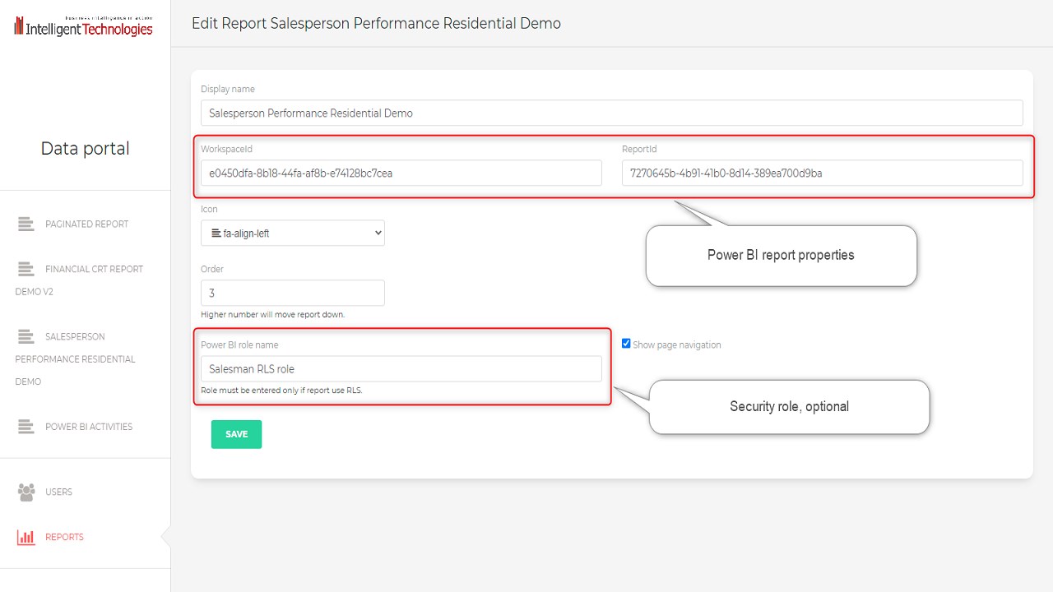Click the Users group icon
The width and height of the screenshot is (1053, 592).
[26, 492]
